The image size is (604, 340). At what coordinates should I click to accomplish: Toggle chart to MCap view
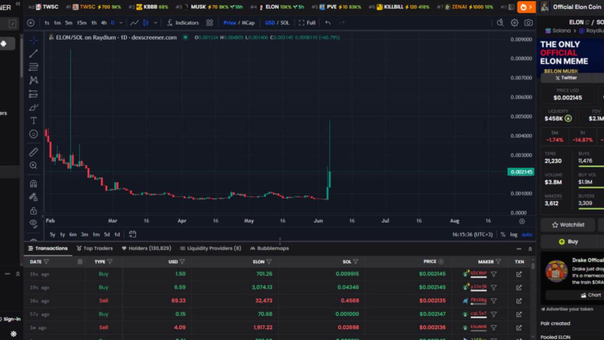pos(248,23)
